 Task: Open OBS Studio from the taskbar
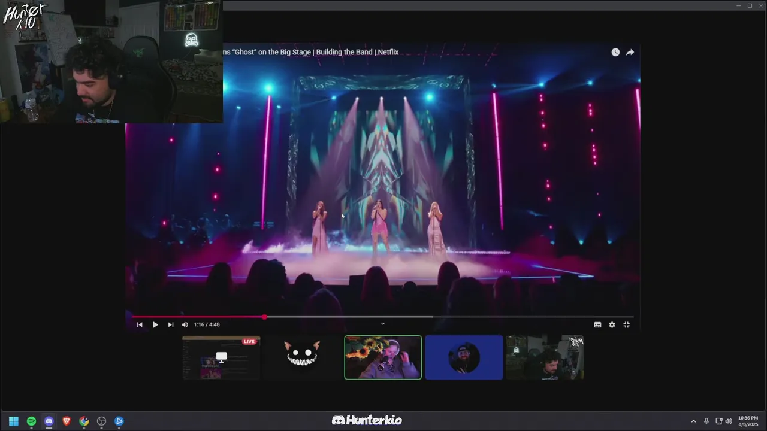(101, 421)
